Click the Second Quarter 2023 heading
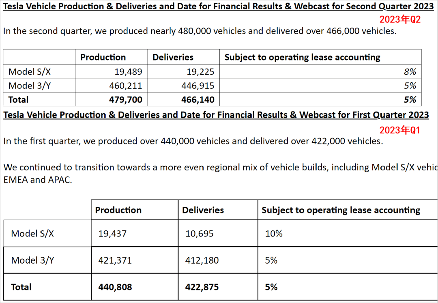The width and height of the screenshot is (438, 303). [218, 6]
